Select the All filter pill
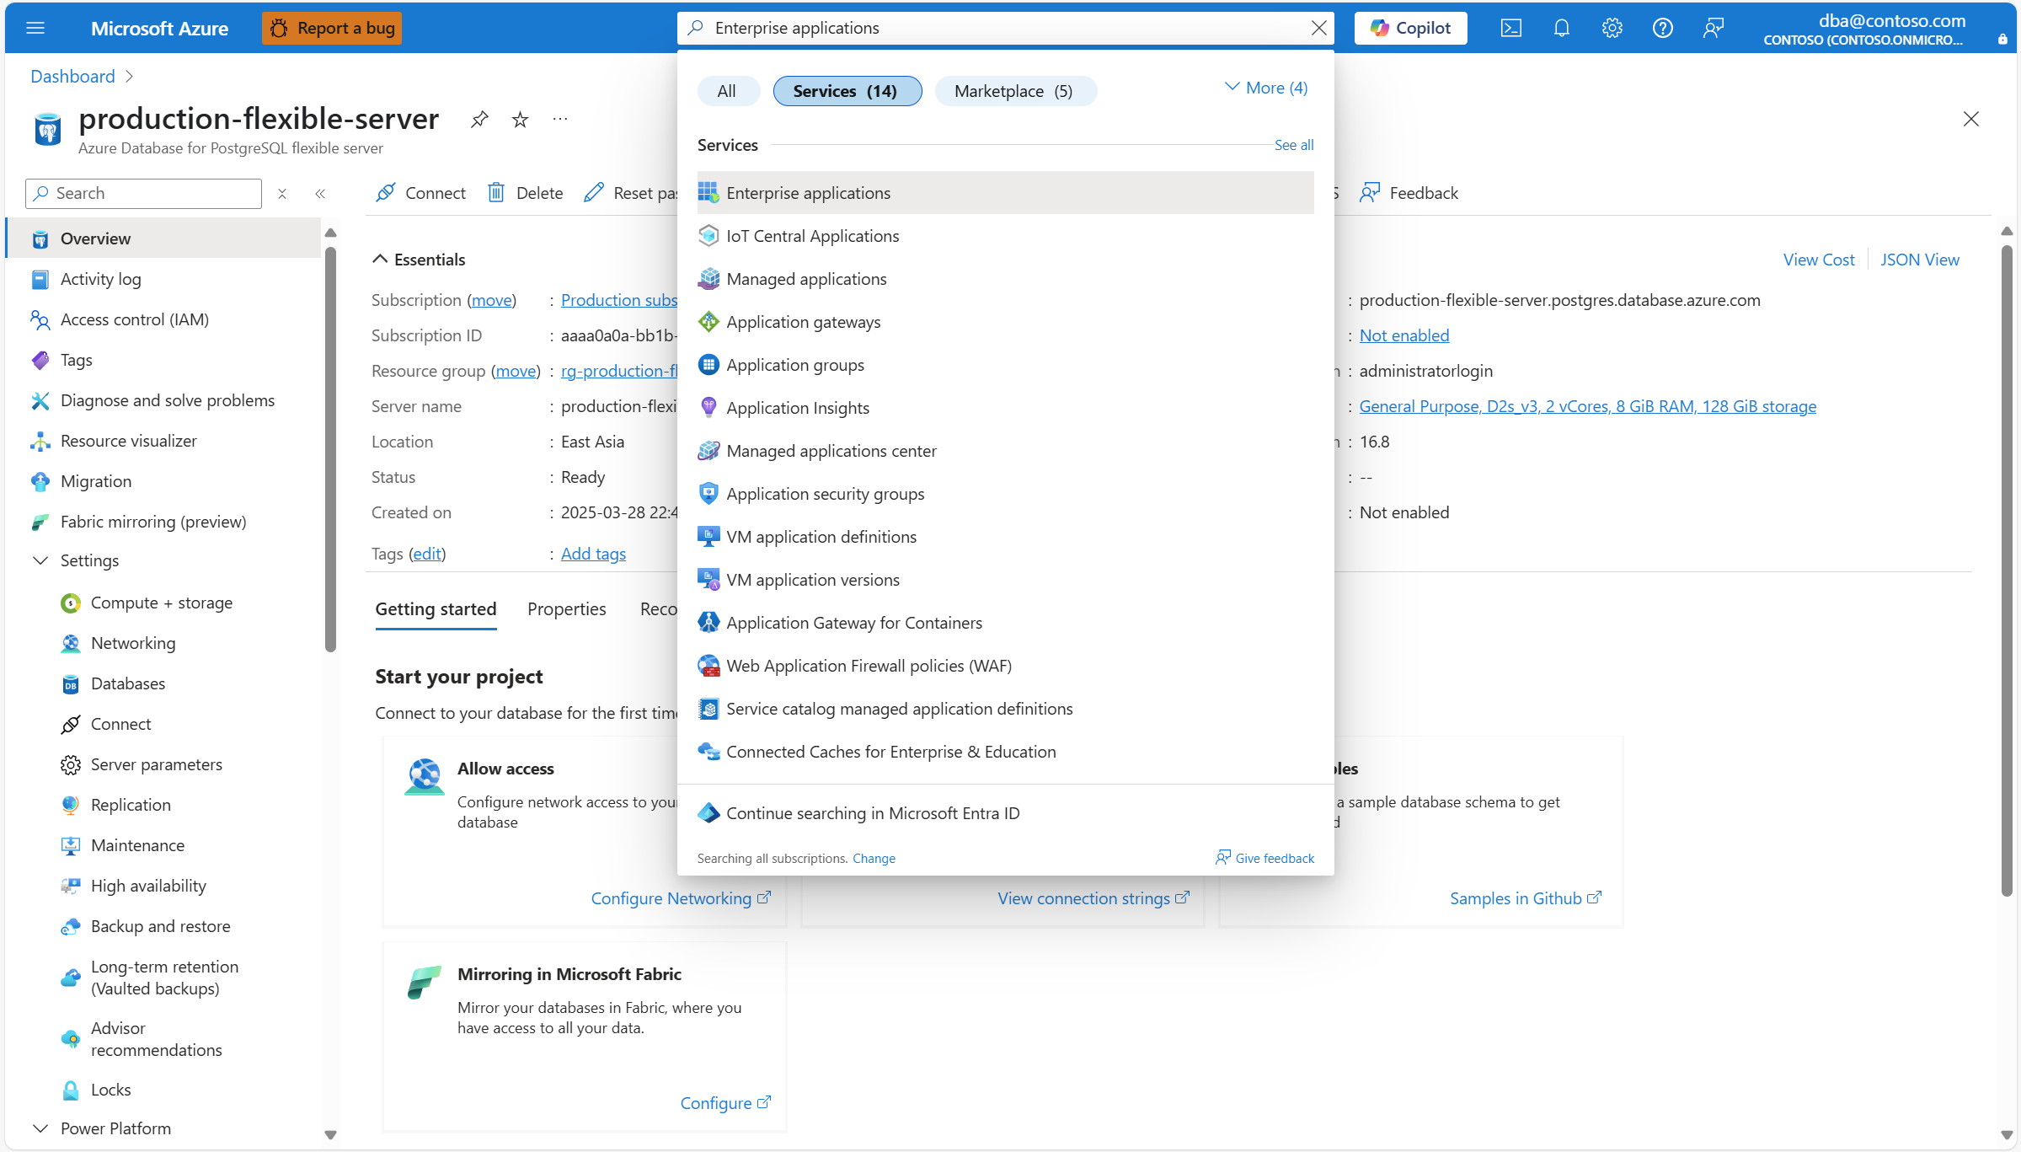Screen dimensions: 2021x1152 pyautogui.click(x=727, y=91)
